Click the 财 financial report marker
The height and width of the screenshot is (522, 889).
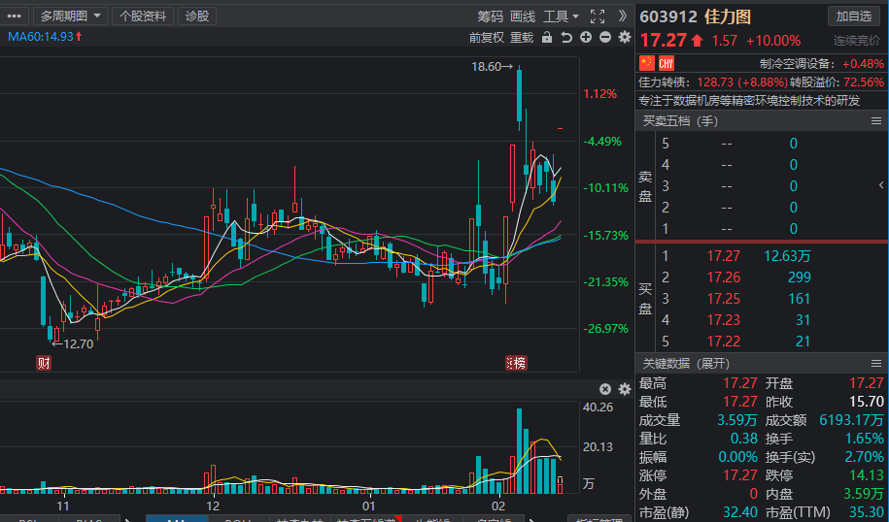point(44,363)
